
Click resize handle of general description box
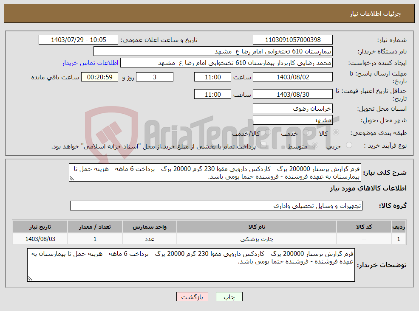pyautogui.click(x=71, y=179)
